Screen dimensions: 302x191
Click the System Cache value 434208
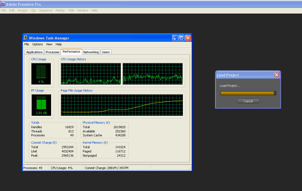pyautogui.click(x=120, y=135)
